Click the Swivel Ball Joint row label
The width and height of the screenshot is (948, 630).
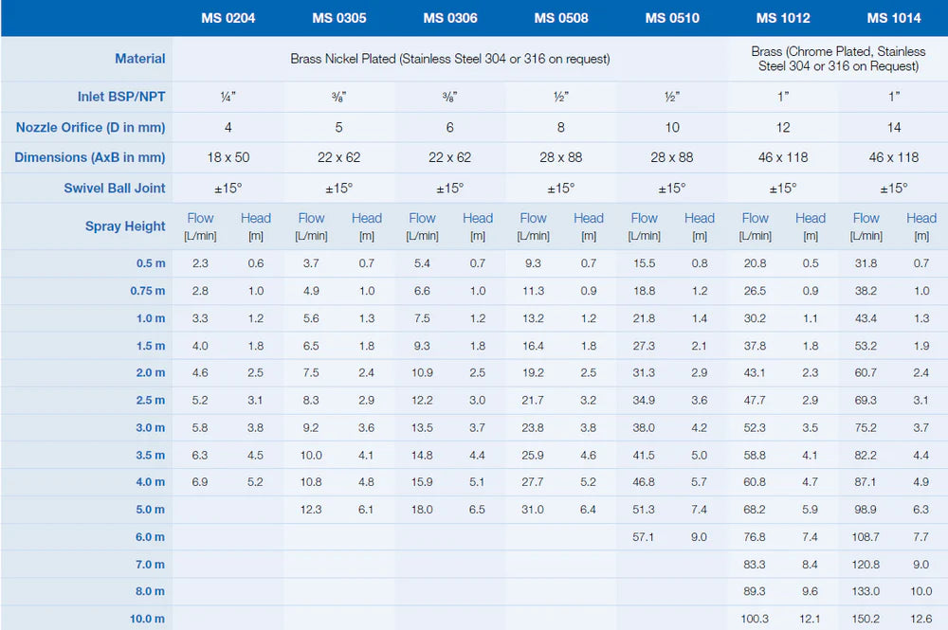click(x=114, y=188)
